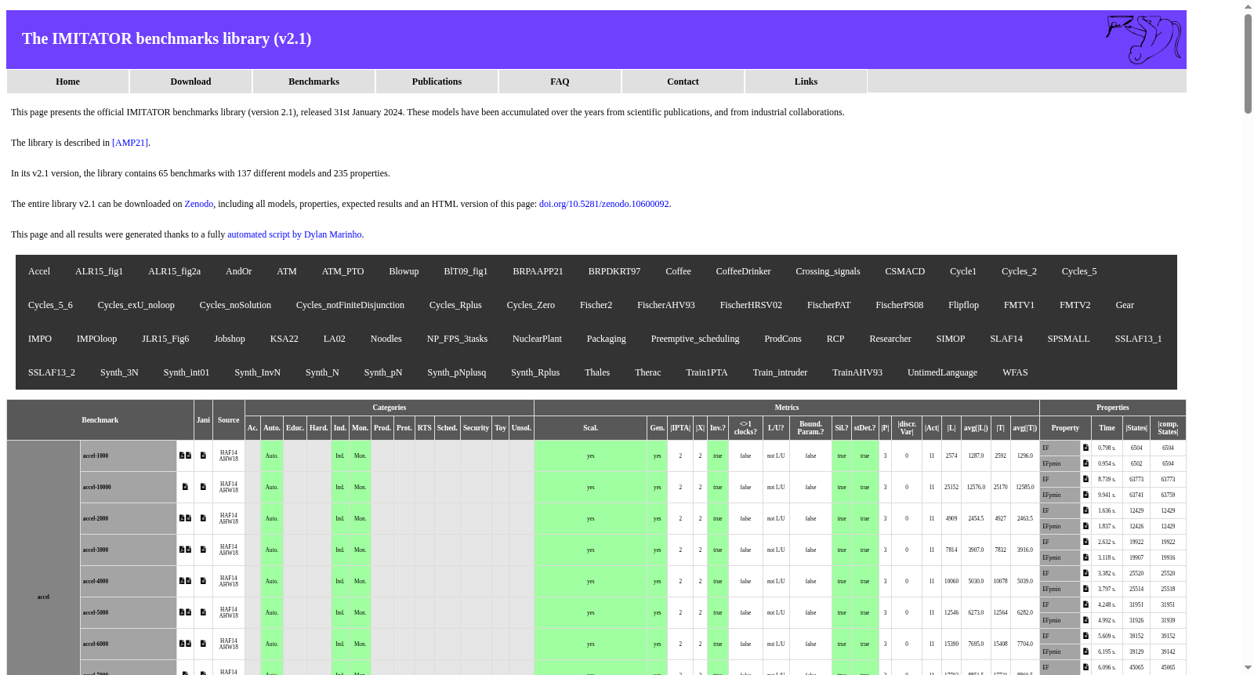Jump to the Cycles_notFiniteDisjunction benchmark
1254x675 pixels.
(350, 305)
